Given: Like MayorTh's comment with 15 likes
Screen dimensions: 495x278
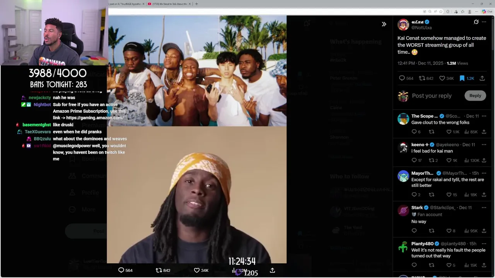Looking at the screenshot, I should pos(451,195).
